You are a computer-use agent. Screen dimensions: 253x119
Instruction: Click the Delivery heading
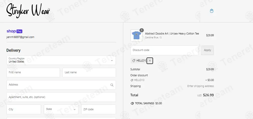[13, 50]
